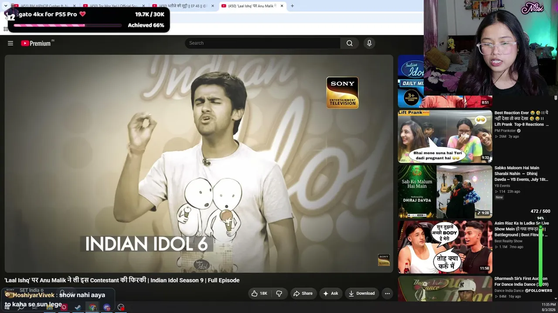The height and width of the screenshot is (313, 558).
Task: Open Chrome from the taskbar
Action: coord(93,307)
